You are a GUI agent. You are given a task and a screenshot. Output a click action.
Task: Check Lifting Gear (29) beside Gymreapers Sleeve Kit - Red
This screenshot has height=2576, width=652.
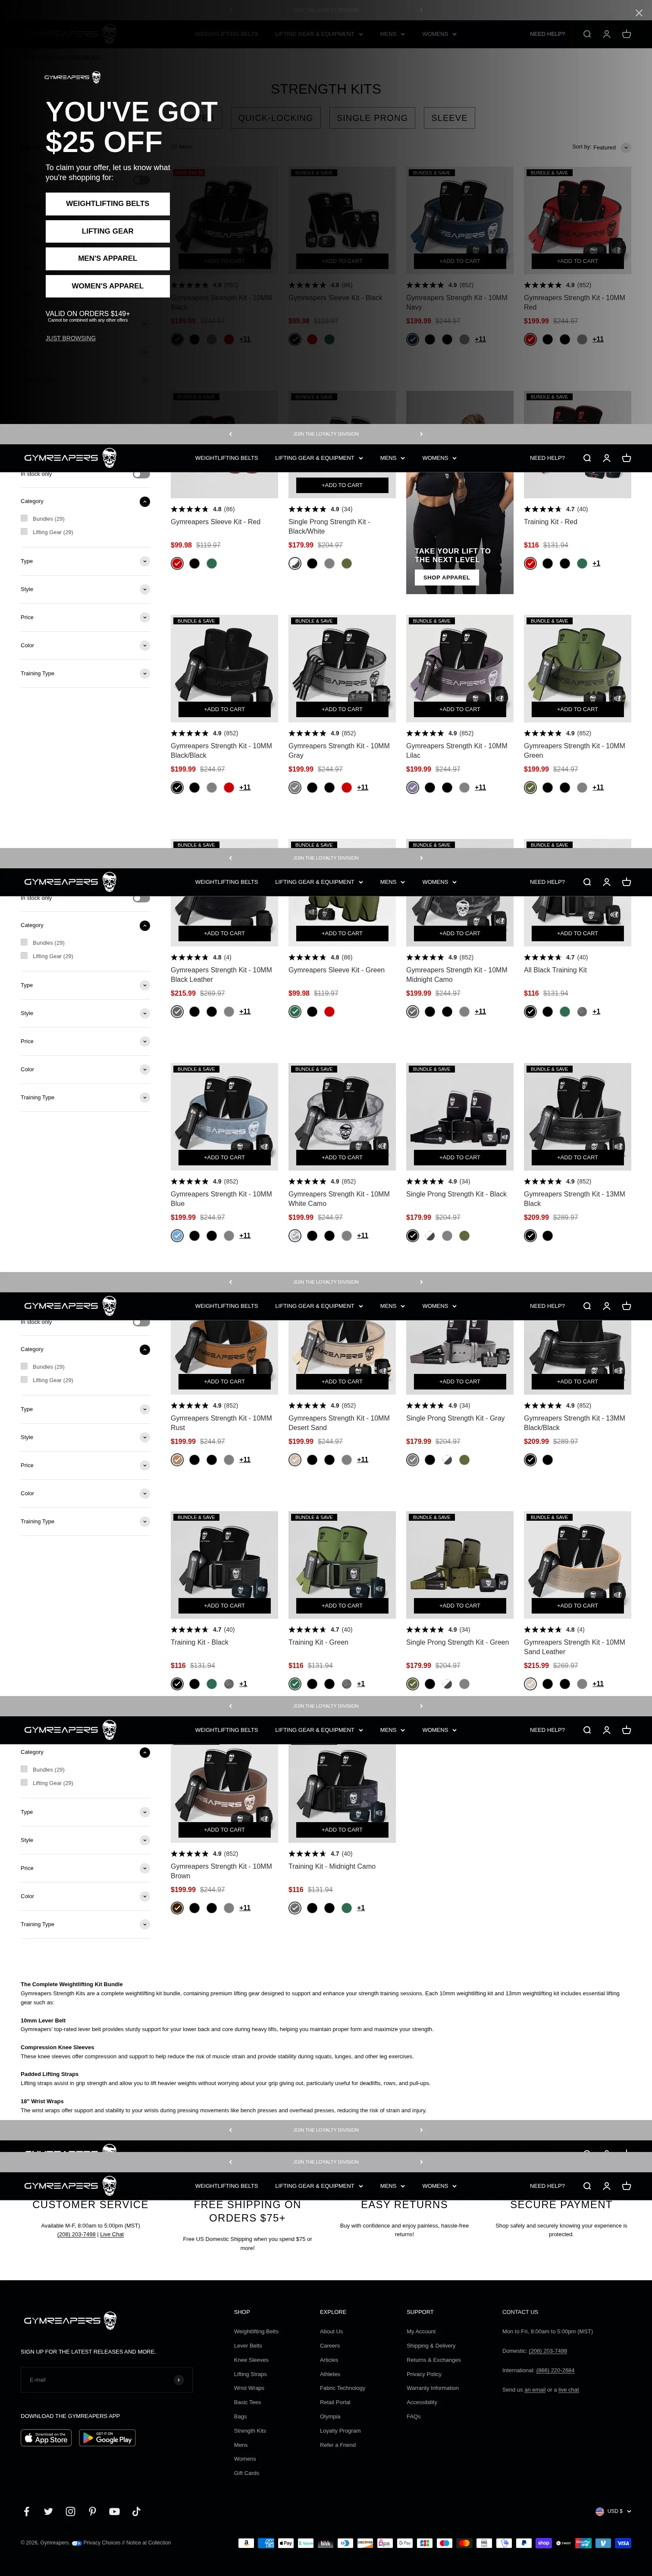[x=24, y=532]
